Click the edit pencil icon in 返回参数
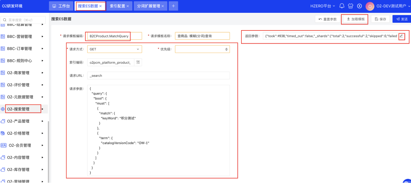This screenshot has height=184, width=411. pyautogui.click(x=401, y=36)
